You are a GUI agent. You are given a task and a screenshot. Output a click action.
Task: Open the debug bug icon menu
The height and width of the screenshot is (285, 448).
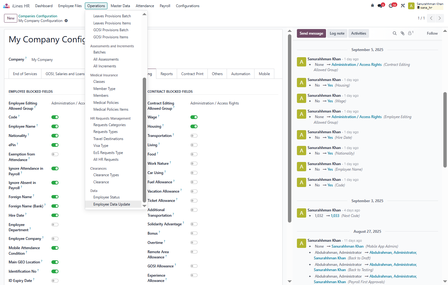coord(372,6)
